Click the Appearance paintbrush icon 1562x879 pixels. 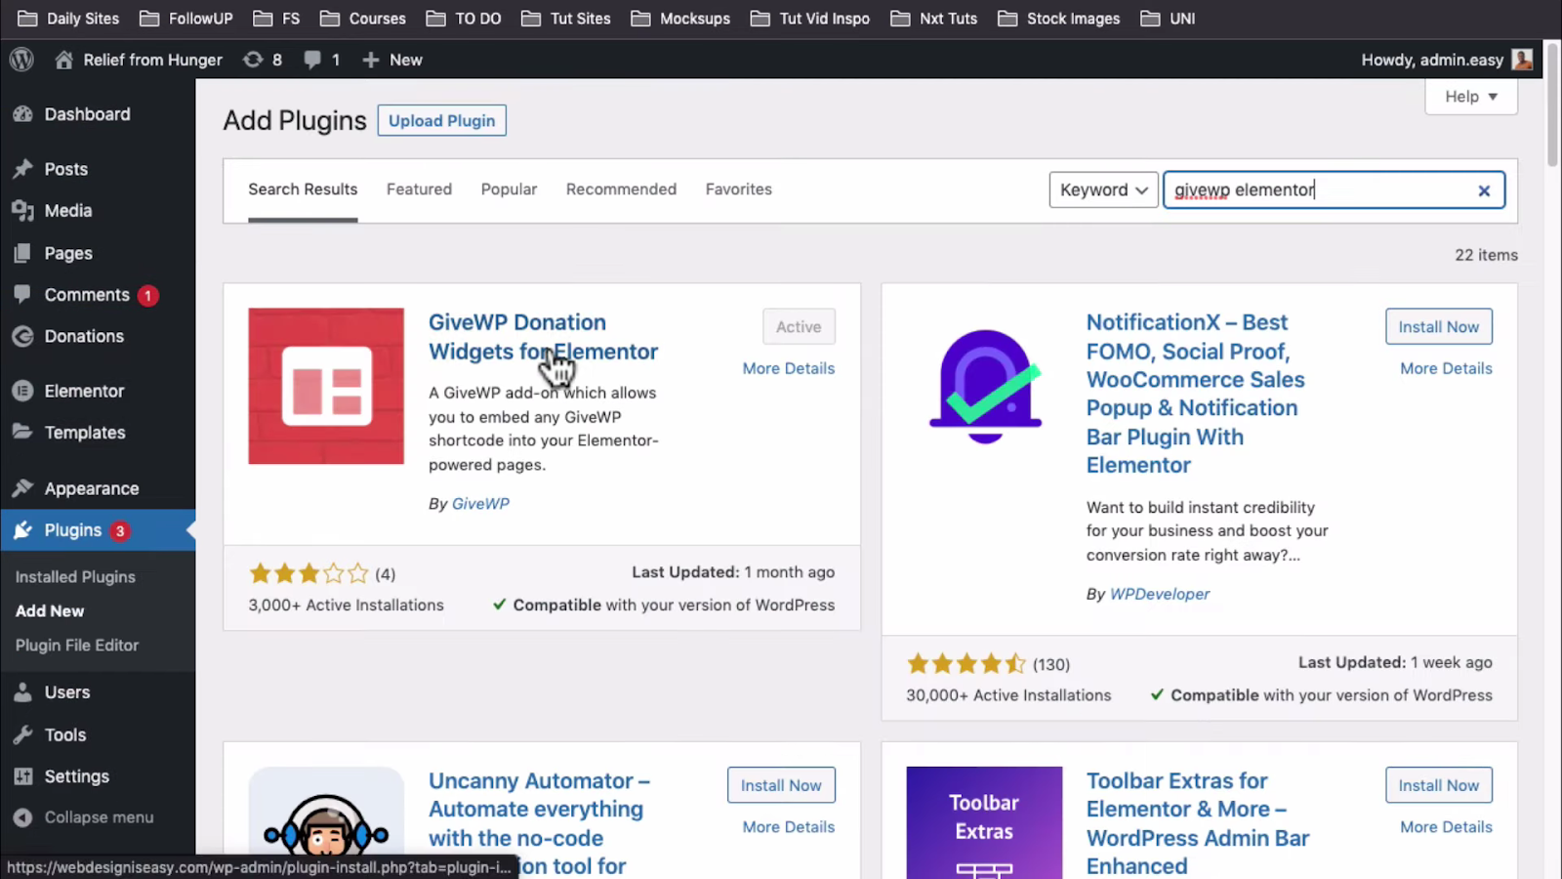click(x=23, y=488)
